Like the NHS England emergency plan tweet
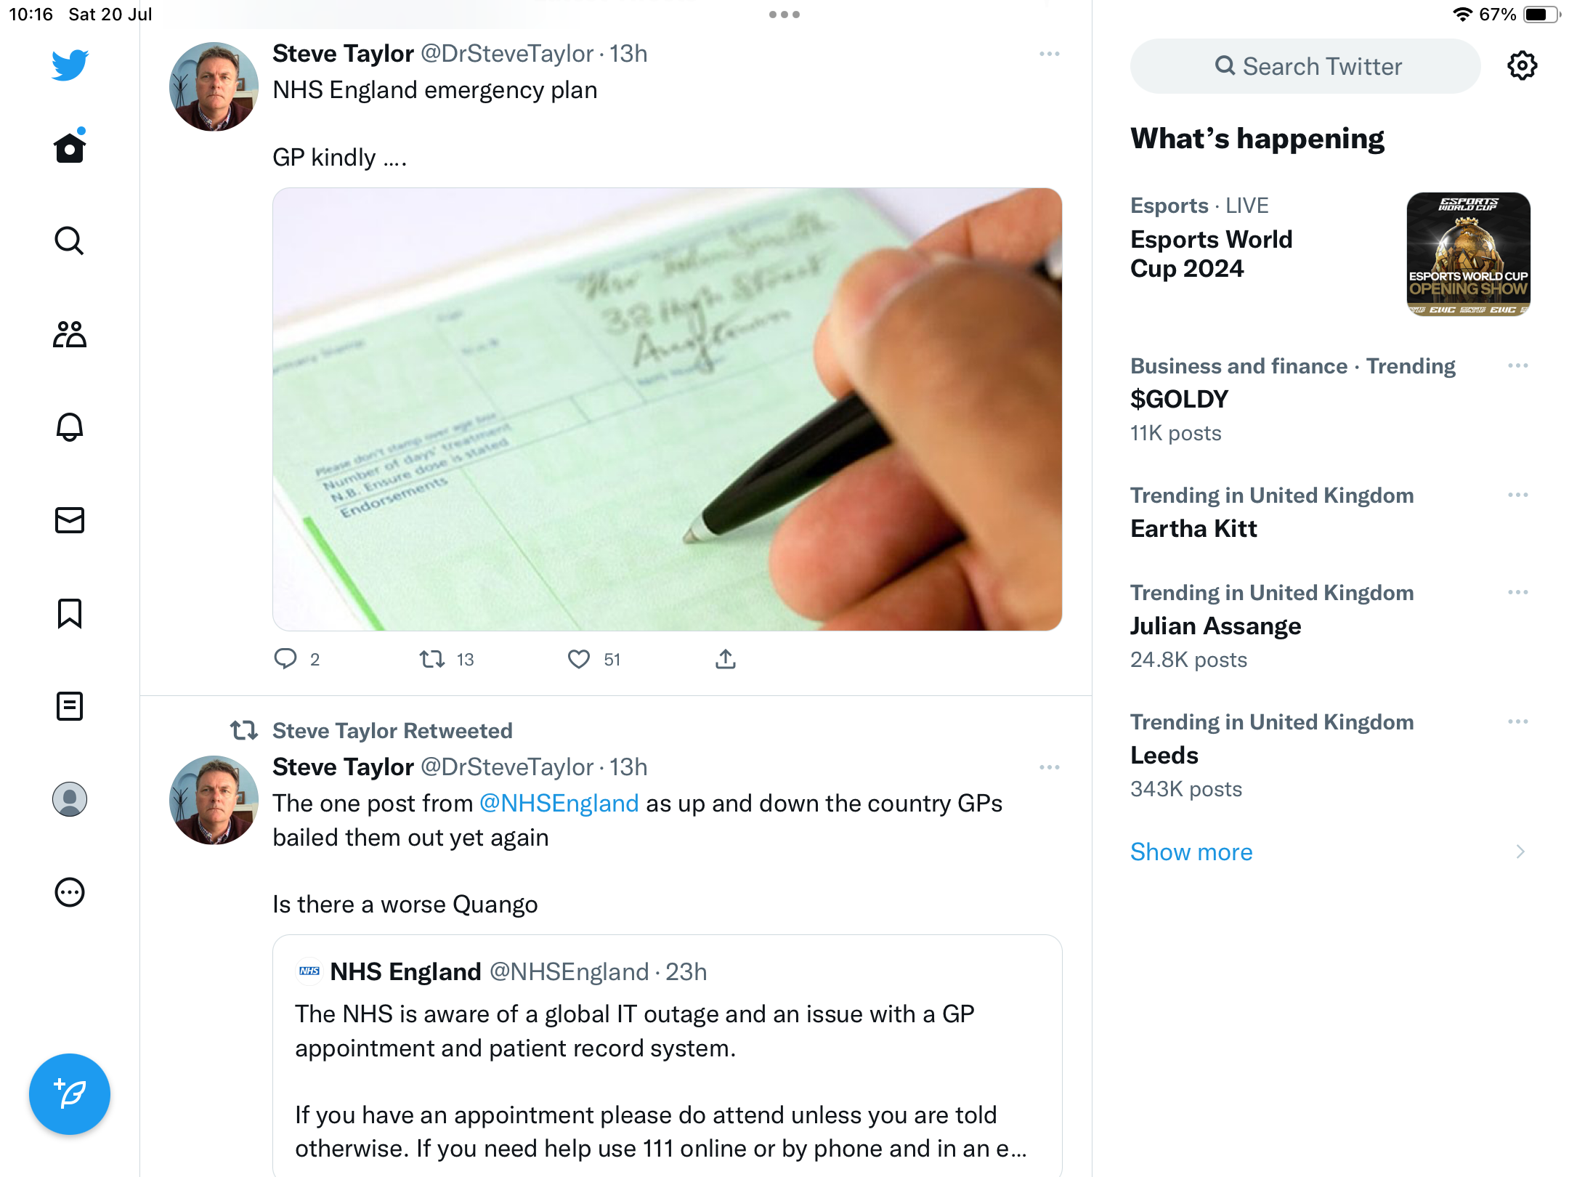The height and width of the screenshot is (1177, 1569). click(578, 659)
